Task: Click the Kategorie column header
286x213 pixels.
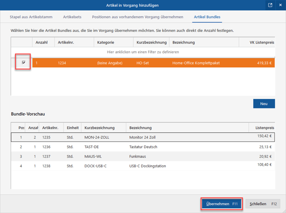Action: click(114, 42)
